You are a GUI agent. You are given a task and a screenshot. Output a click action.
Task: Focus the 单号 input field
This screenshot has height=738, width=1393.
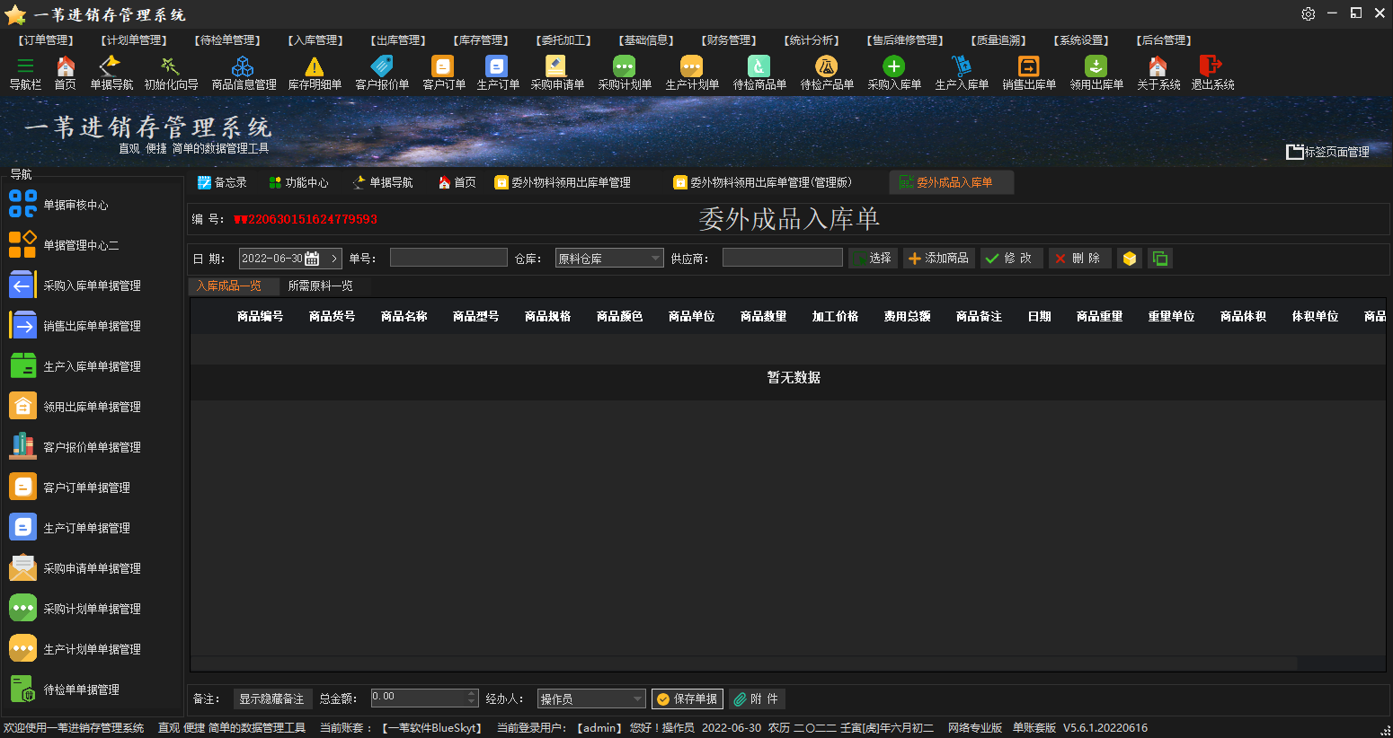[x=448, y=258]
